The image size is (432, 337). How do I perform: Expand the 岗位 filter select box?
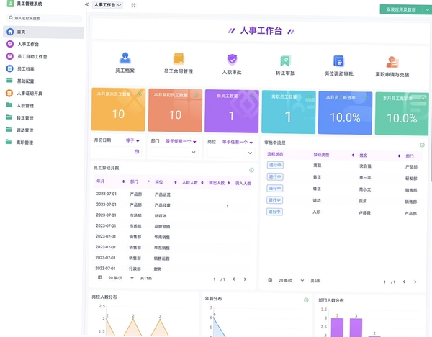231,153
